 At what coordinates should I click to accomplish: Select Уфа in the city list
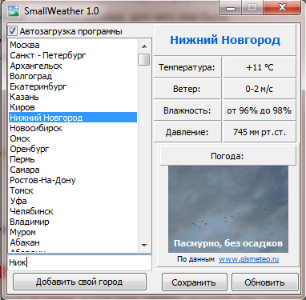(73, 201)
